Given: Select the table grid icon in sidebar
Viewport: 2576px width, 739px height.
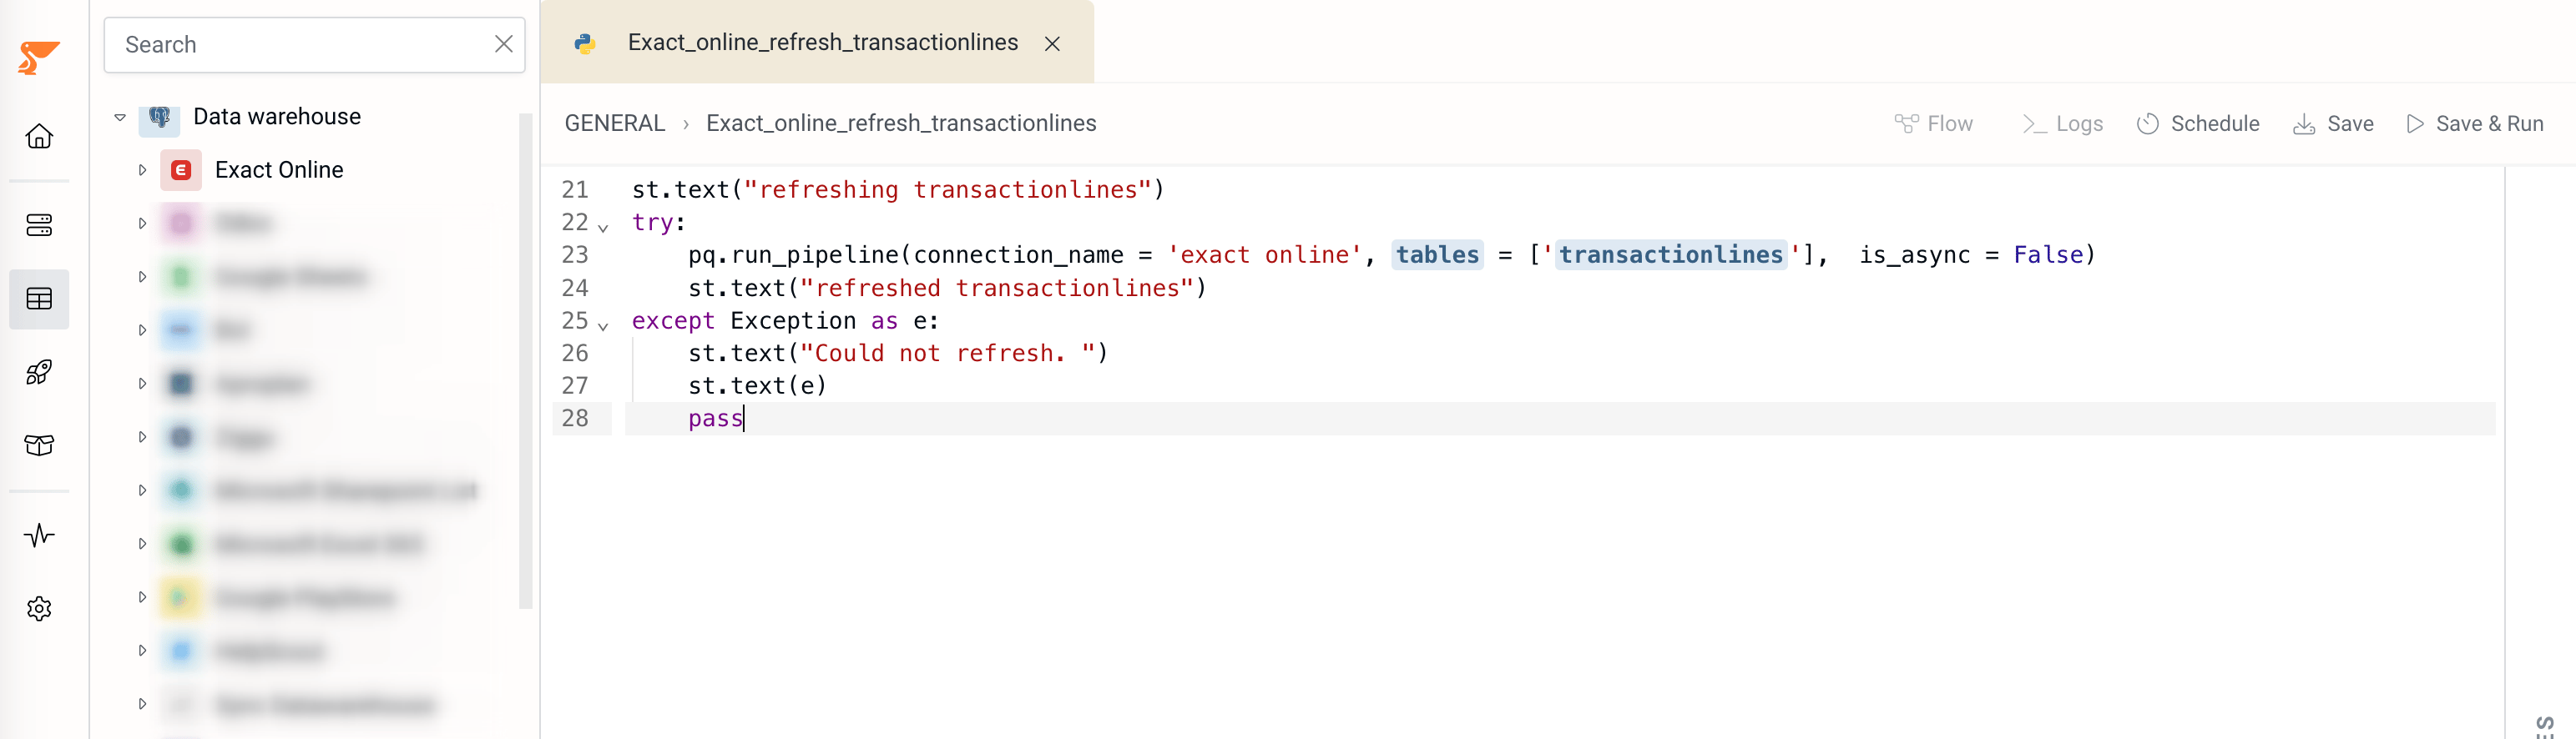Looking at the screenshot, I should pos(39,299).
